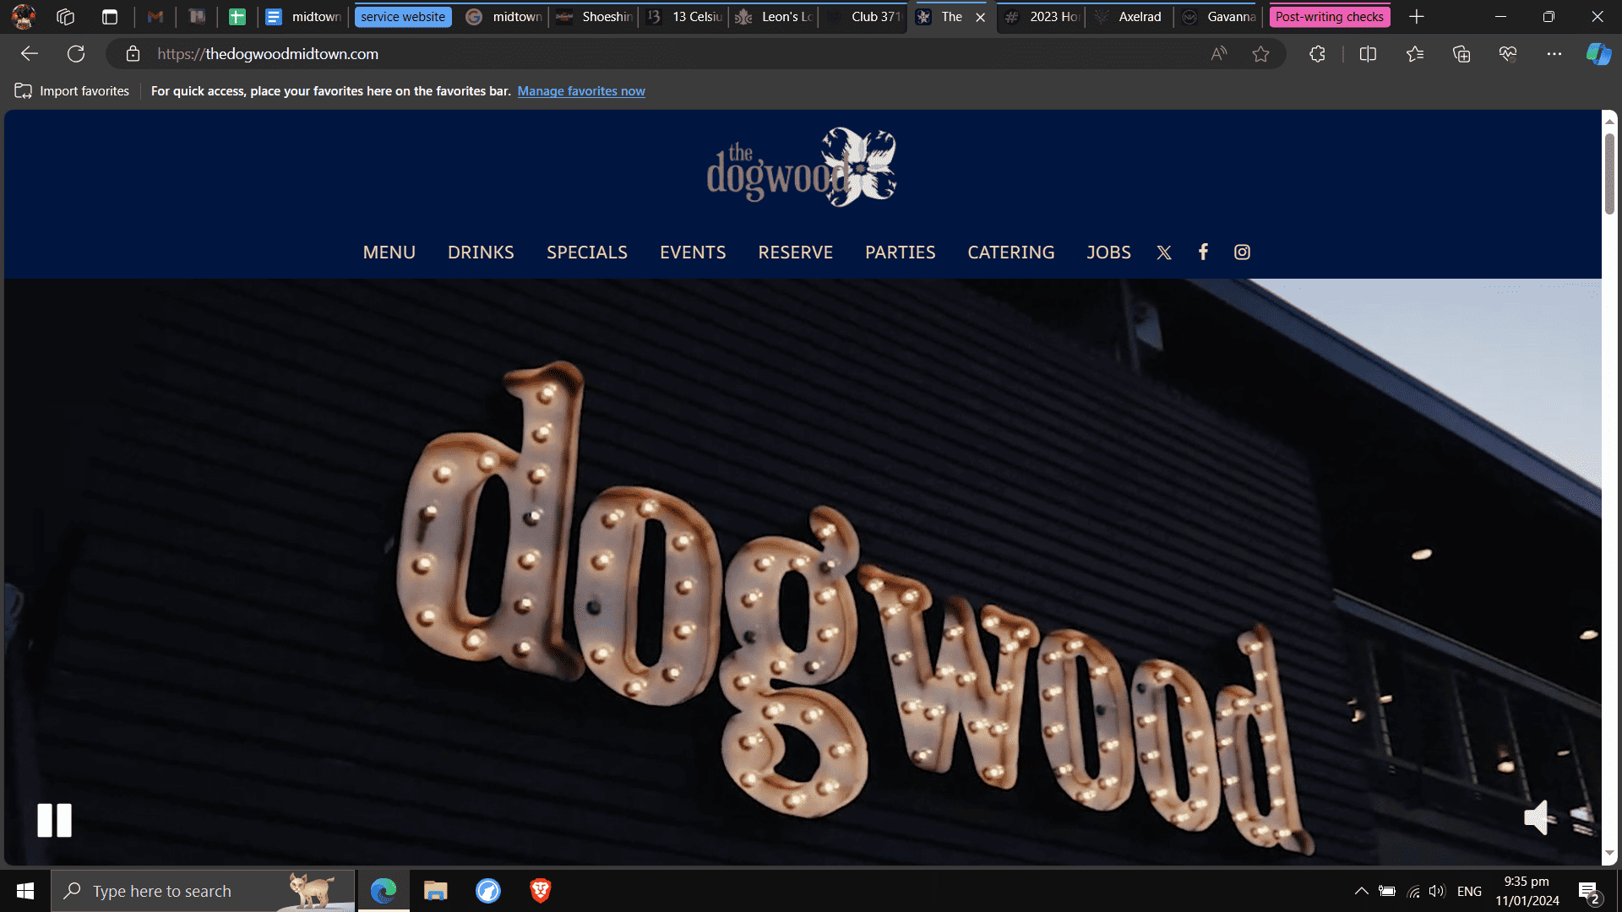
Task: Open the DRINKS page
Action: pyautogui.click(x=481, y=252)
